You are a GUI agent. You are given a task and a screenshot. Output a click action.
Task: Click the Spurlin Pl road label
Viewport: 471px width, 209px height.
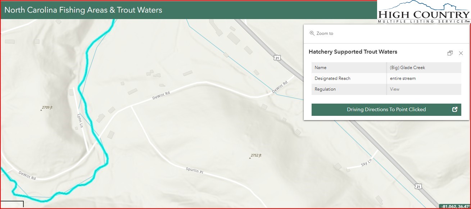coord(194,171)
